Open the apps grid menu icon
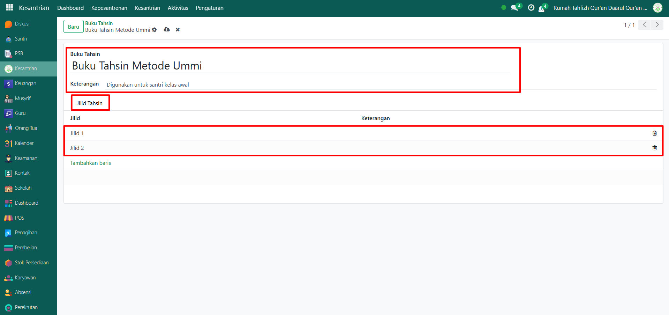This screenshot has width=669, height=315. point(9,7)
